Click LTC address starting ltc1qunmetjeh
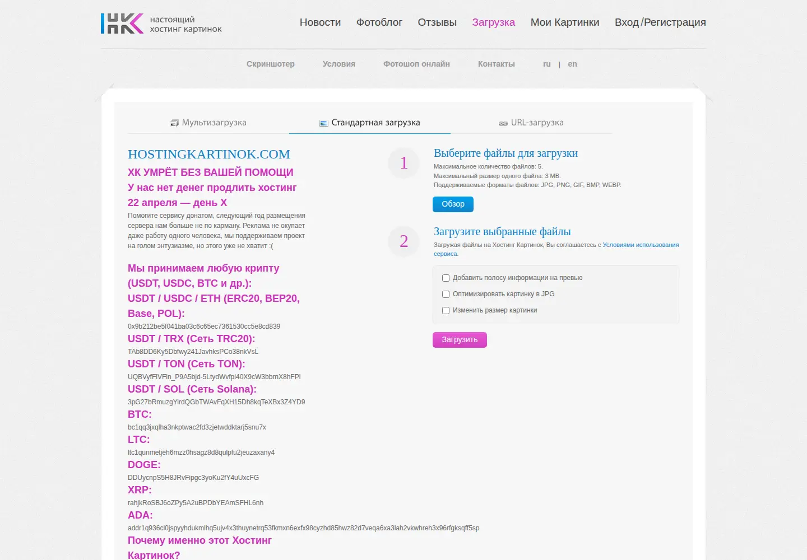This screenshot has width=807, height=560. [201, 452]
